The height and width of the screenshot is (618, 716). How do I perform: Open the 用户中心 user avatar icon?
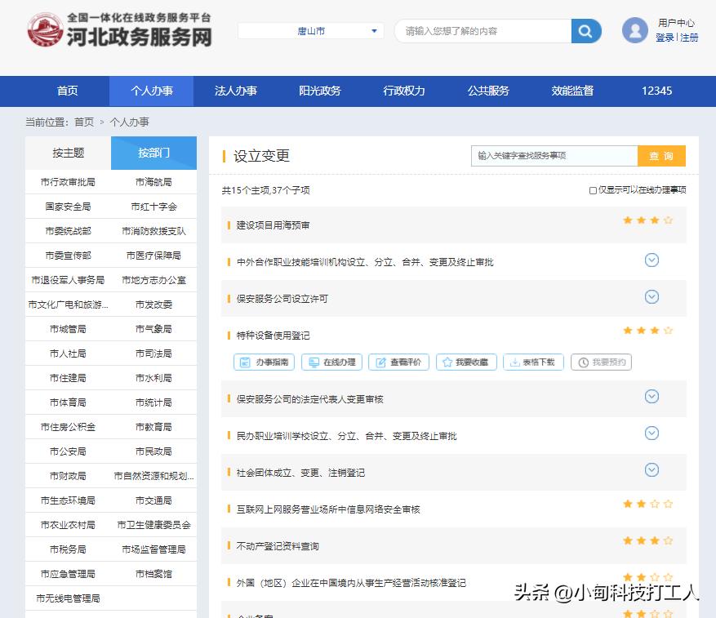pyautogui.click(x=634, y=31)
